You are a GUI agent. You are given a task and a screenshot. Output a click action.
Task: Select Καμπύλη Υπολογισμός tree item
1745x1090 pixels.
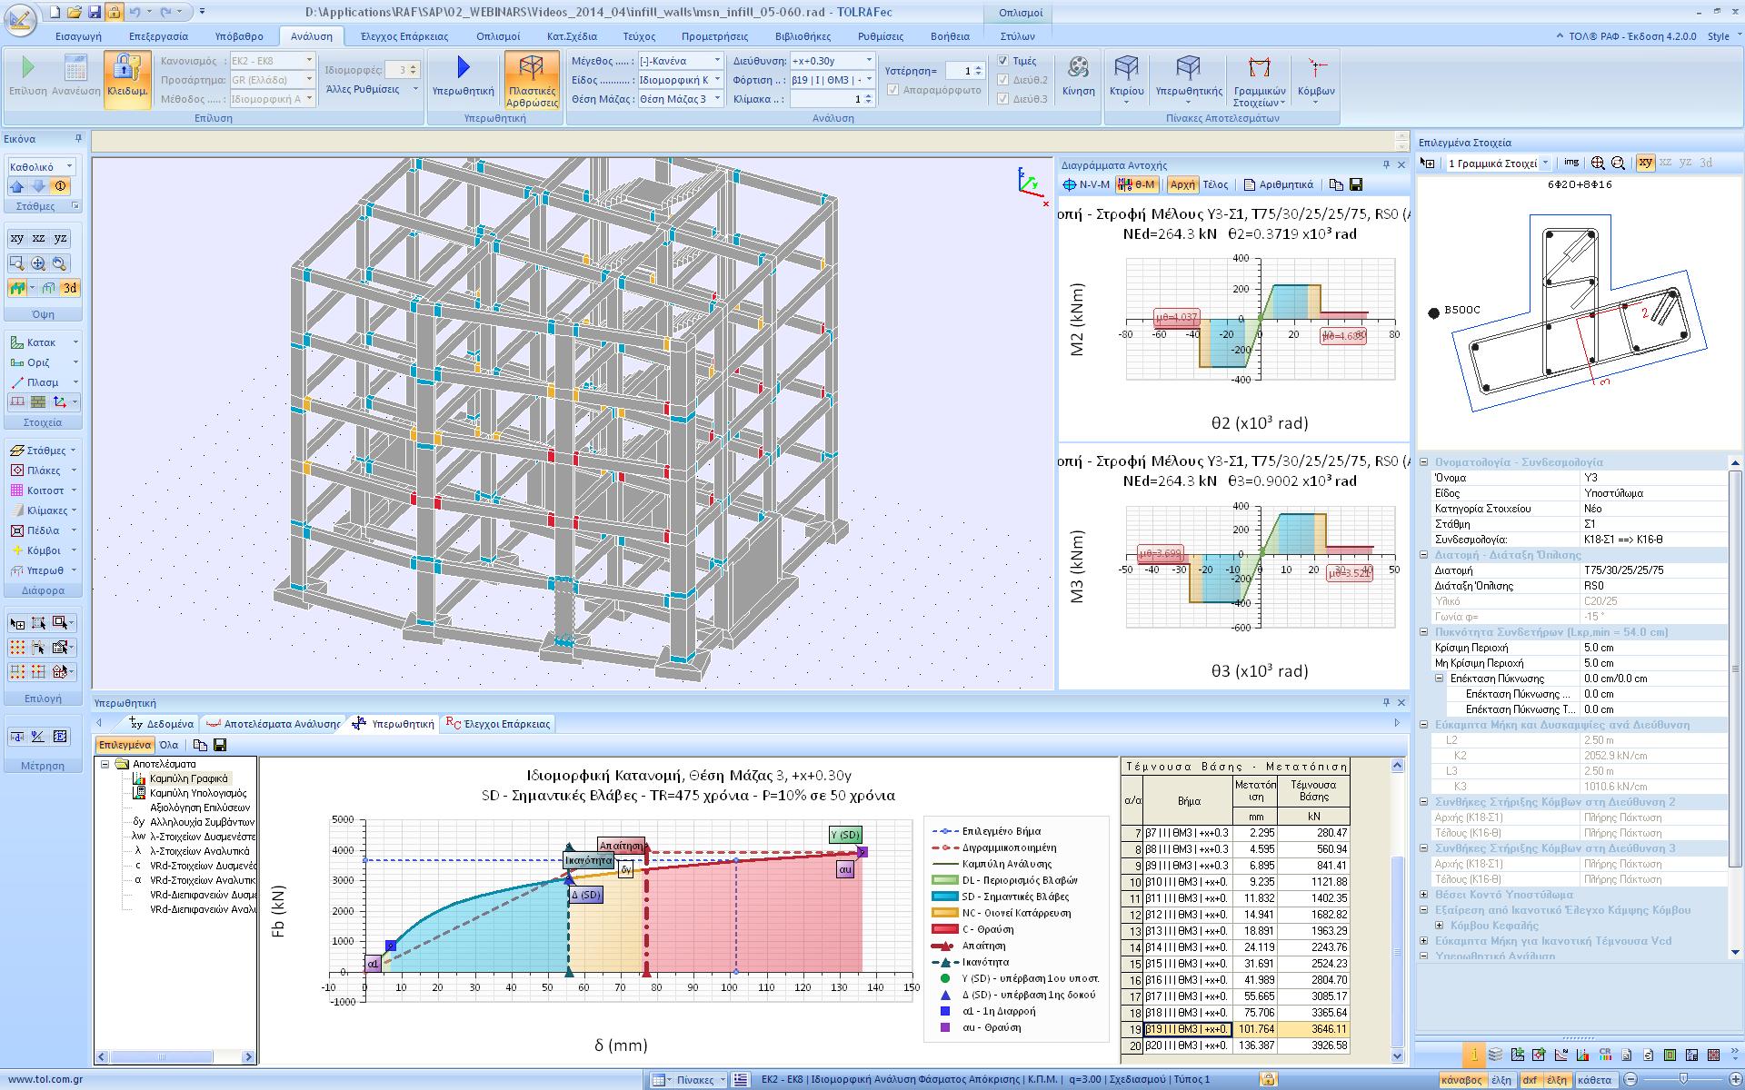click(197, 793)
